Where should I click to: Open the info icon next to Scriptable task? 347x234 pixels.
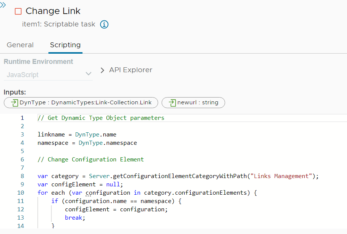coord(104,25)
